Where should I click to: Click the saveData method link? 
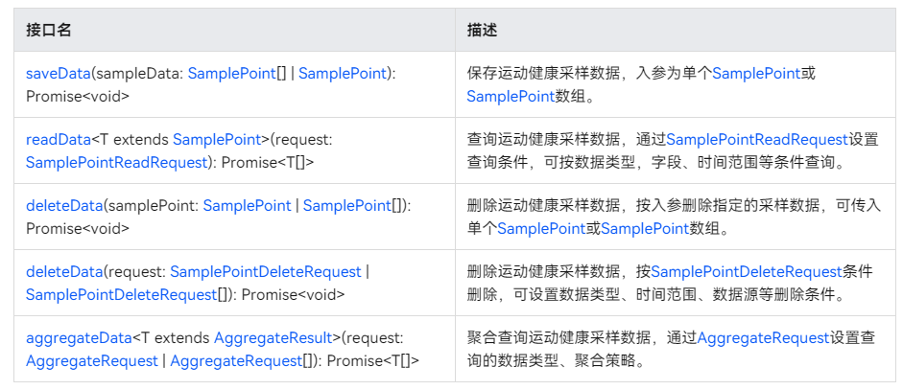pos(58,74)
